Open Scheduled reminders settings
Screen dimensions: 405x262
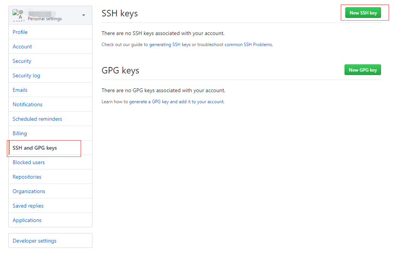pyautogui.click(x=37, y=119)
